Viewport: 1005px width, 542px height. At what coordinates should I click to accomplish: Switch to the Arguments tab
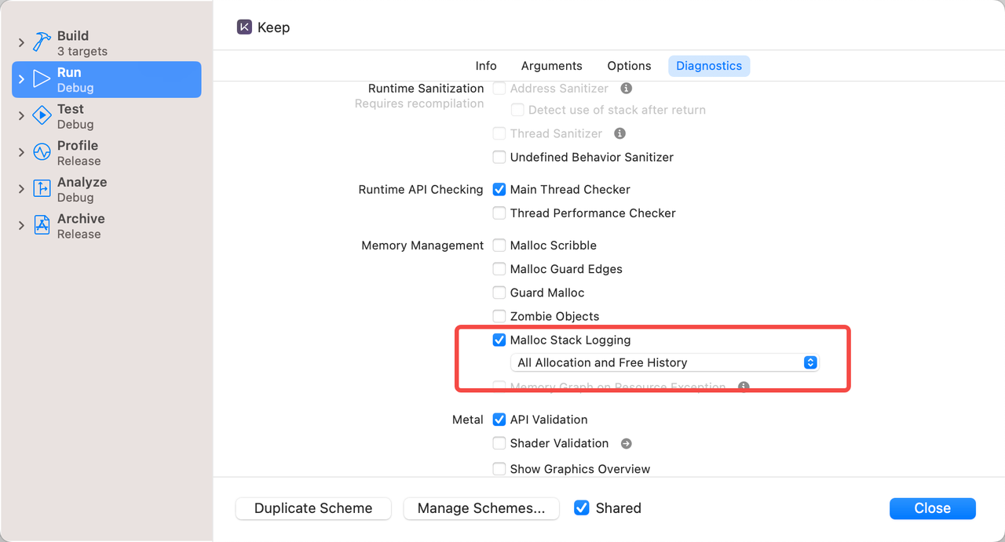point(551,66)
